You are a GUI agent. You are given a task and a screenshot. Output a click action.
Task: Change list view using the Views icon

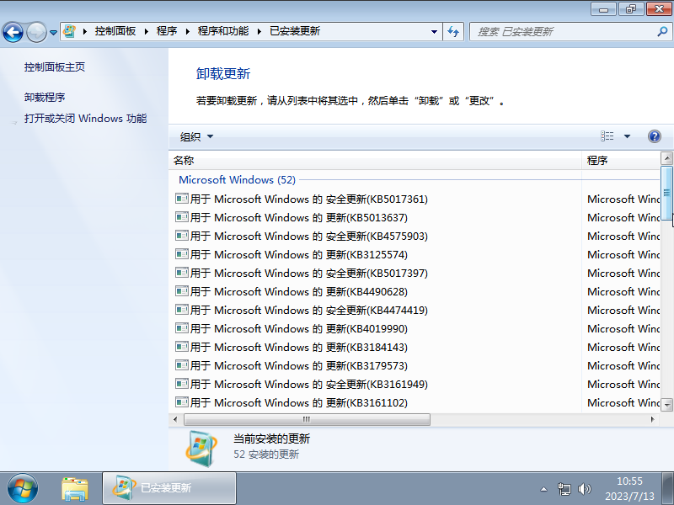pyautogui.click(x=606, y=136)
